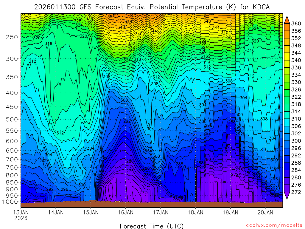Viewport: 305px width, 229px height.
Task: Click the 700 pressure level label
Action: pyautogui.click(x=12, y=159)
